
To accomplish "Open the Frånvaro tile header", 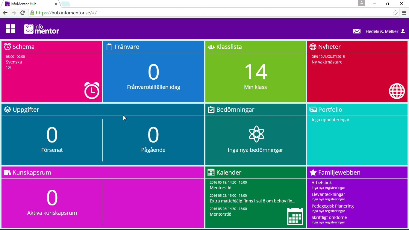I will [x=127, y=47].
